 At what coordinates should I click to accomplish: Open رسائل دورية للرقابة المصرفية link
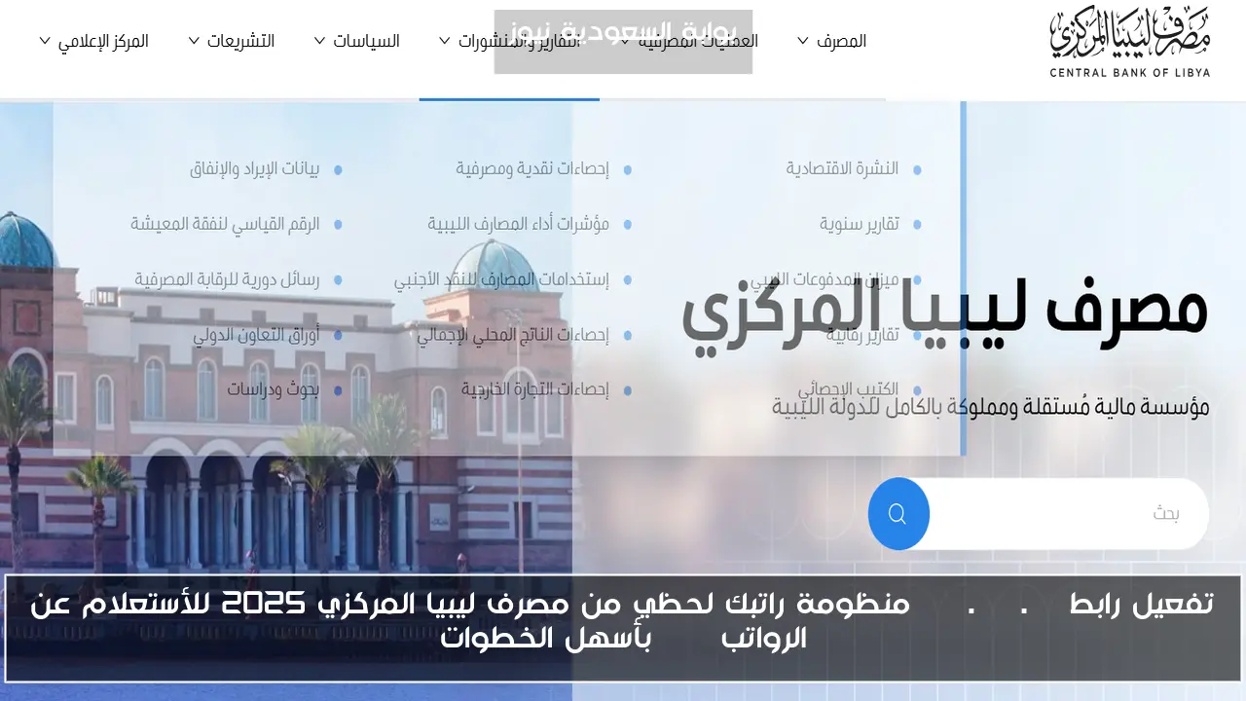click(x=227, y=279)
